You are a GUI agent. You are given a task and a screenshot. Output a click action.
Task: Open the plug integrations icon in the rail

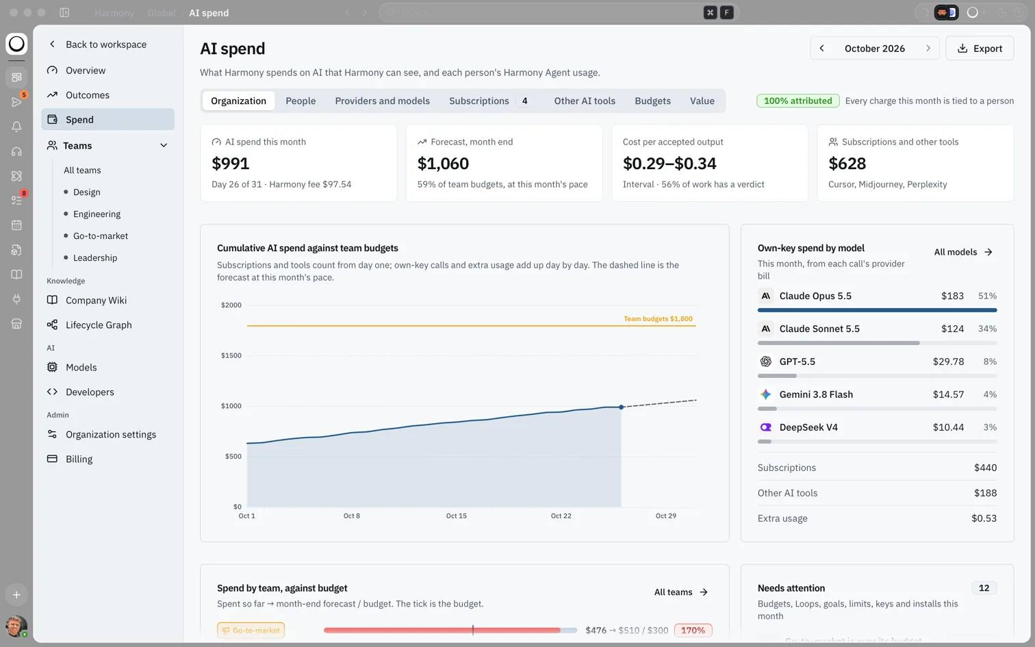coord(16,299)
